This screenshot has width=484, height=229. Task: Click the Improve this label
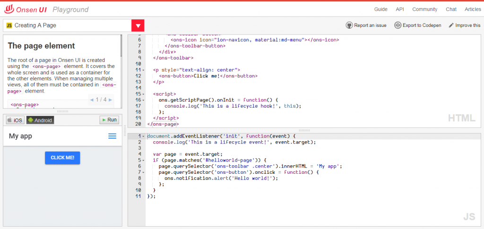(468, 25)
